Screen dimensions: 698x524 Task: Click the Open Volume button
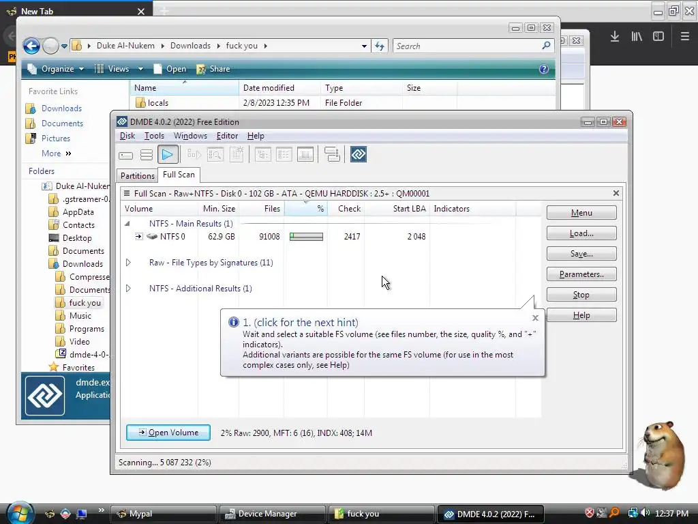coord(168,432)
